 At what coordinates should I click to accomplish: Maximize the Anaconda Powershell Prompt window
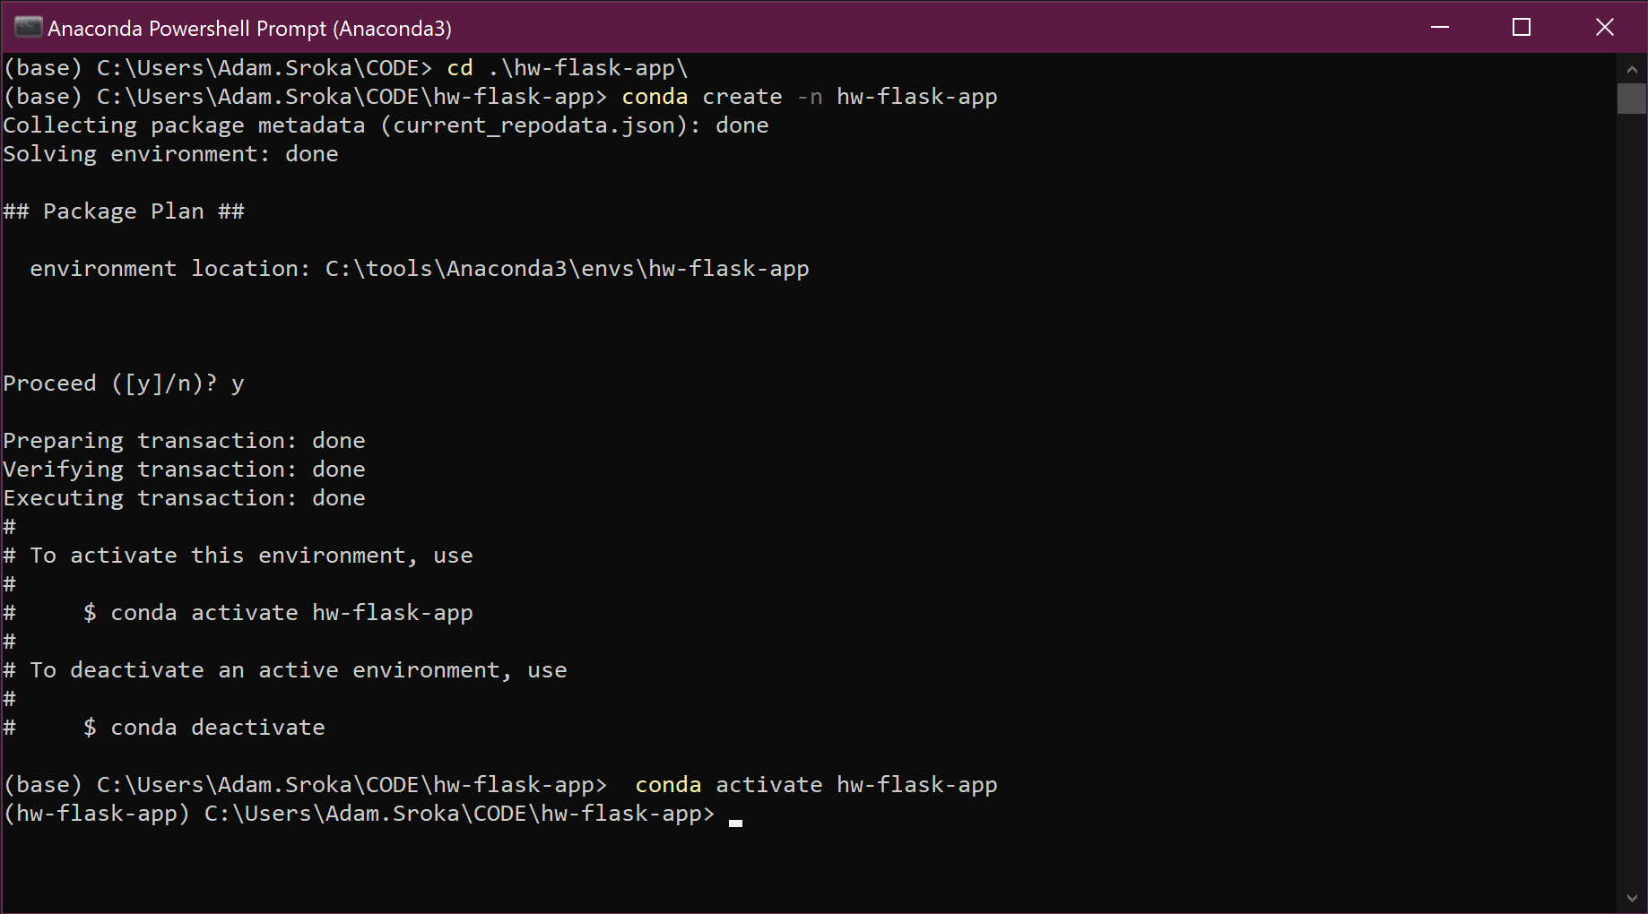(1522, 27)
